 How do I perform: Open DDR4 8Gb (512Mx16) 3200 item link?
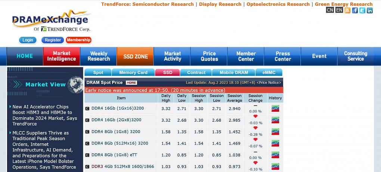(120, 143)
